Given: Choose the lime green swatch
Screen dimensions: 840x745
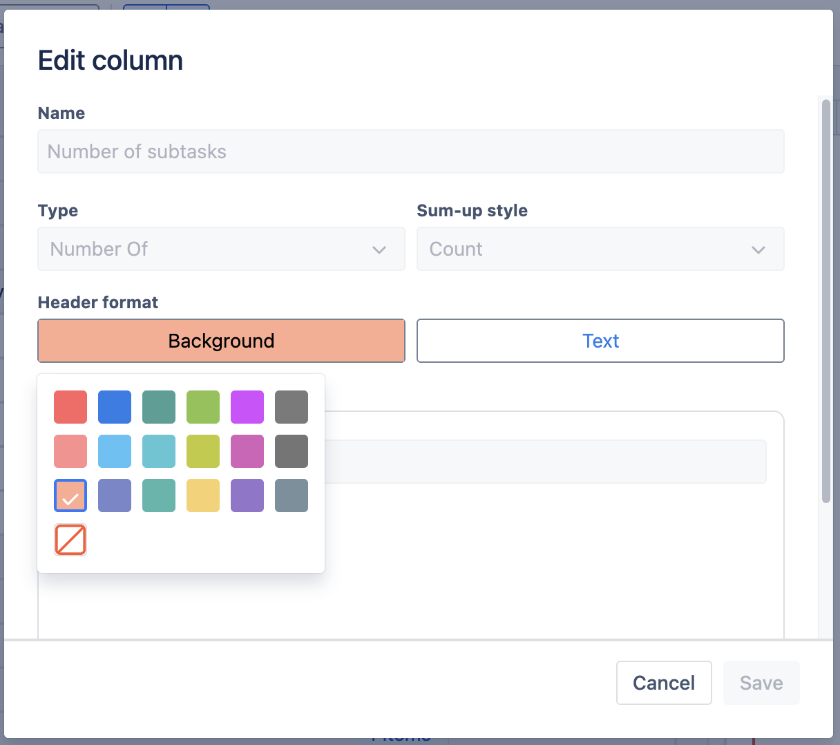Looking at the screenshot, I should coord(203,407).
